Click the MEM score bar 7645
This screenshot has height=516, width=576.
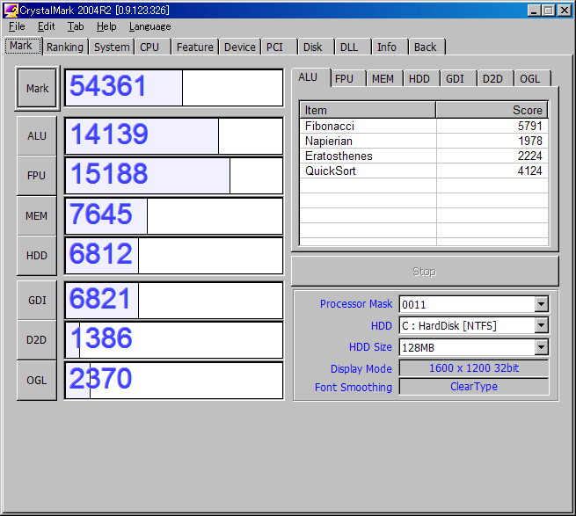point(174,216)
